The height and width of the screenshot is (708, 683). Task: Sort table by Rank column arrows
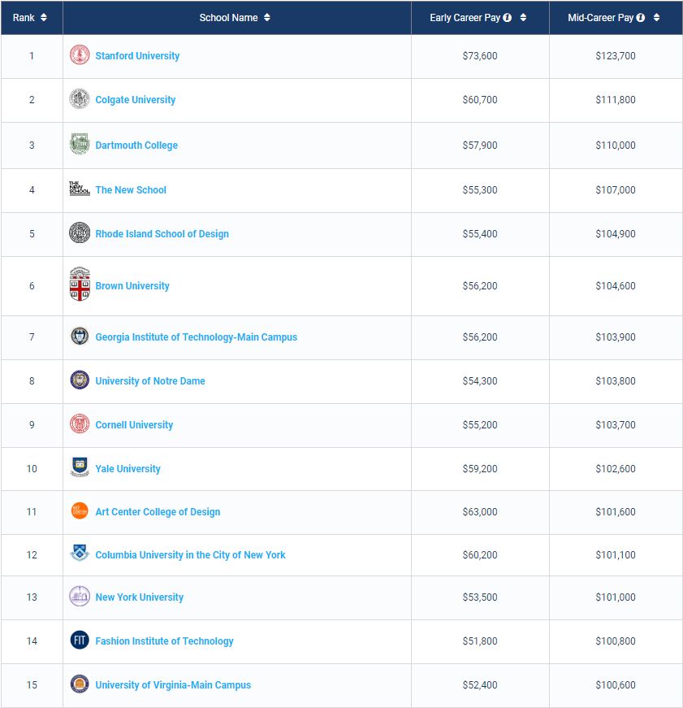pos(44,17)
